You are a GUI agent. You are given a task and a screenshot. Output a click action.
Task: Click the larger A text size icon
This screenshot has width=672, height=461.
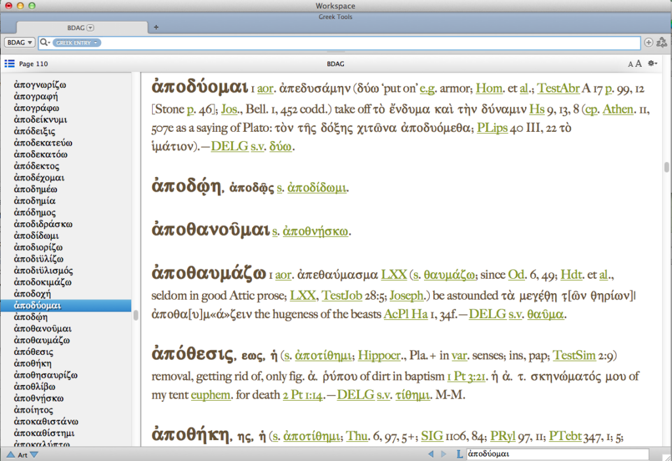click(638, 64)
